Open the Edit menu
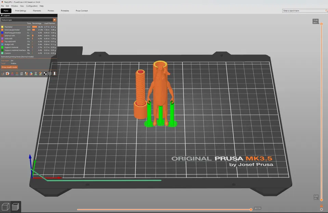The height and width of the screenshot is (213, 328). coord(7,6)
